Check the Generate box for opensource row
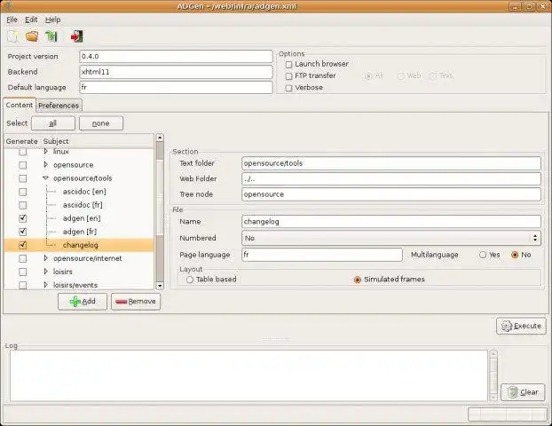Image resolution: width=552 pixels, height=426 pixels. pos(22,165)
